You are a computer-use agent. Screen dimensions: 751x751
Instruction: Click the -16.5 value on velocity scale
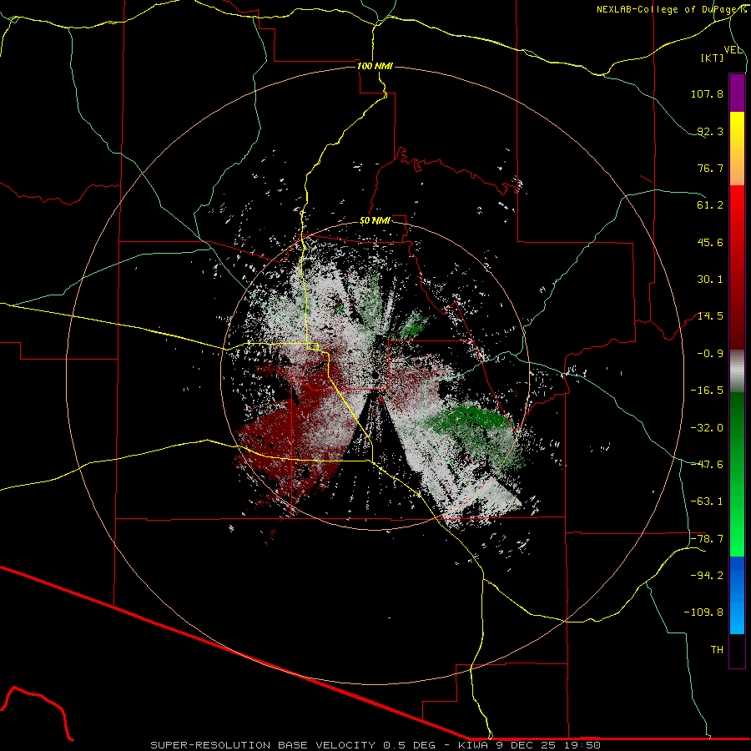[x=707, y=391]
